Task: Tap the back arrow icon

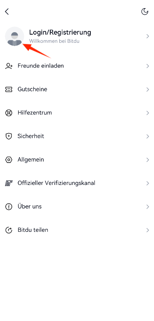Action: (x=7, y=12)
